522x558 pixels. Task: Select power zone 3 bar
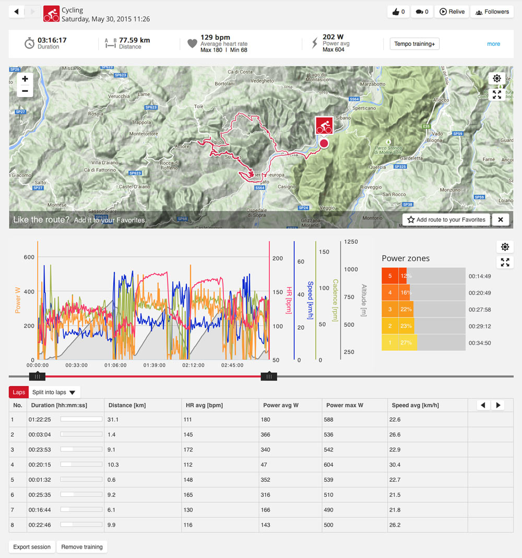[x=423, y=309]
